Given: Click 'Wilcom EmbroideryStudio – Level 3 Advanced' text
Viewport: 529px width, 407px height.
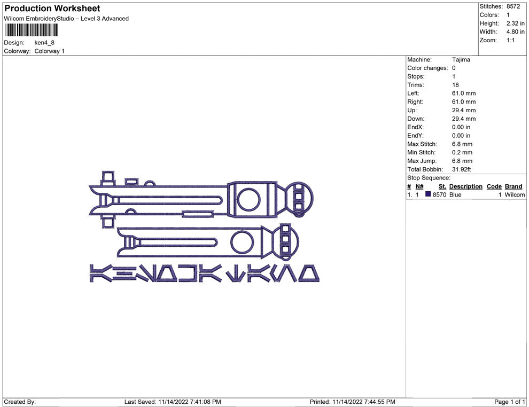Looking at the screenshot, I should pos(66,19).
